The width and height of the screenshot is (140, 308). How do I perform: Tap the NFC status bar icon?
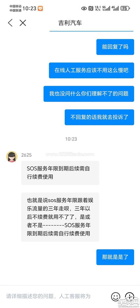(91, 8)
